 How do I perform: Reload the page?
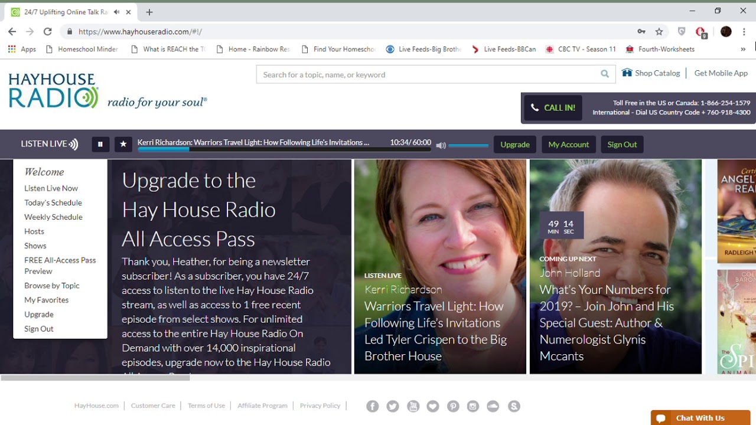(48, 32)
